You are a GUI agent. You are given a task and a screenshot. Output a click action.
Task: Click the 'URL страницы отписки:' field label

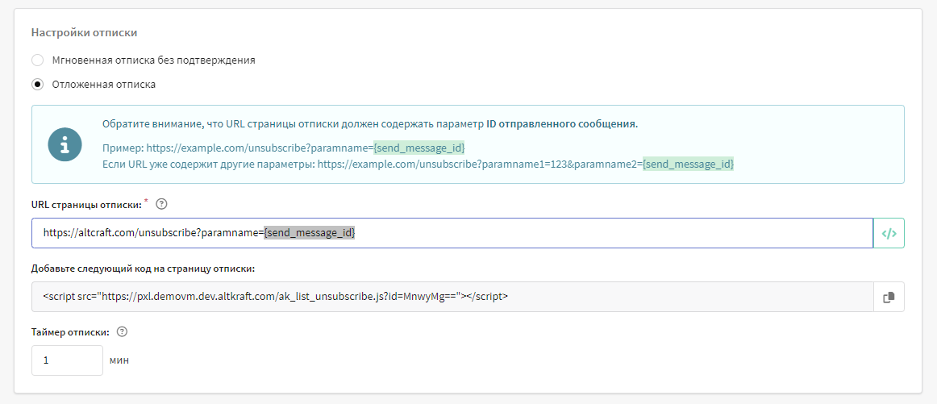click(x=86, y=204)
